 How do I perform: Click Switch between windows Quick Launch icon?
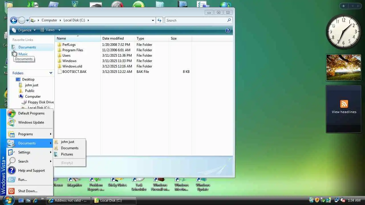tap(28, 200)
